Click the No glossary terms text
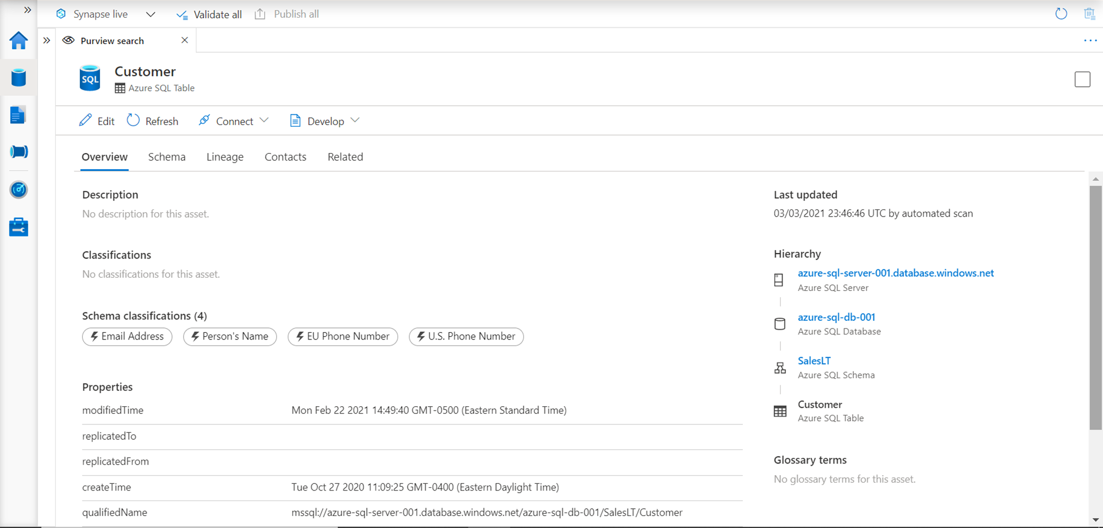This screenshot has height=528, width=1103. 844,479
